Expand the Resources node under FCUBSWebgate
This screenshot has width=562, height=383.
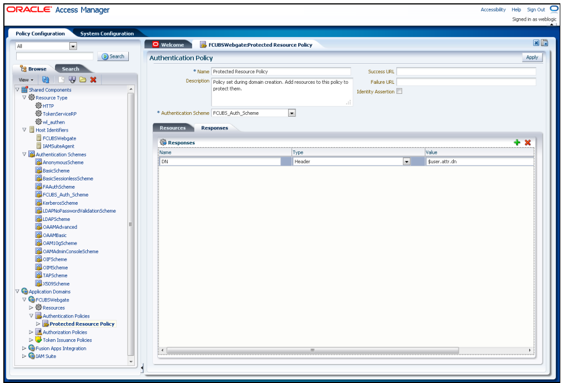click(x=31, y=308)
